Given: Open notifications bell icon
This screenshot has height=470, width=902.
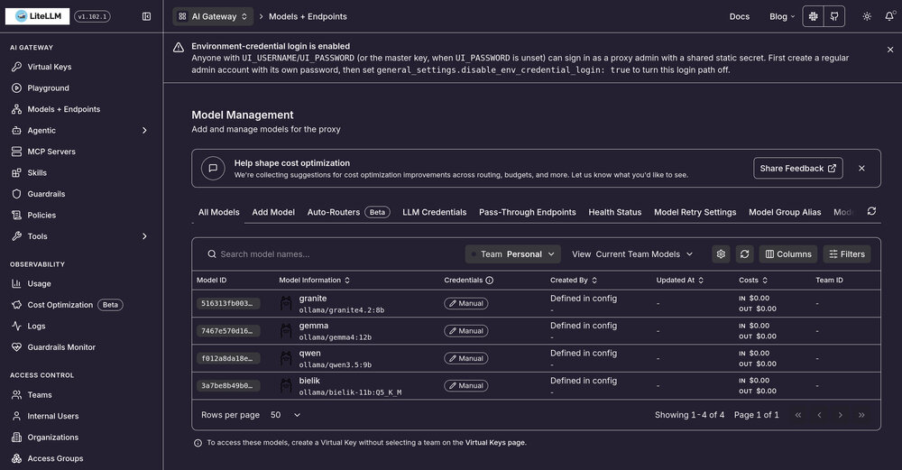Looking at the screenshot, I should pos(889,16).
